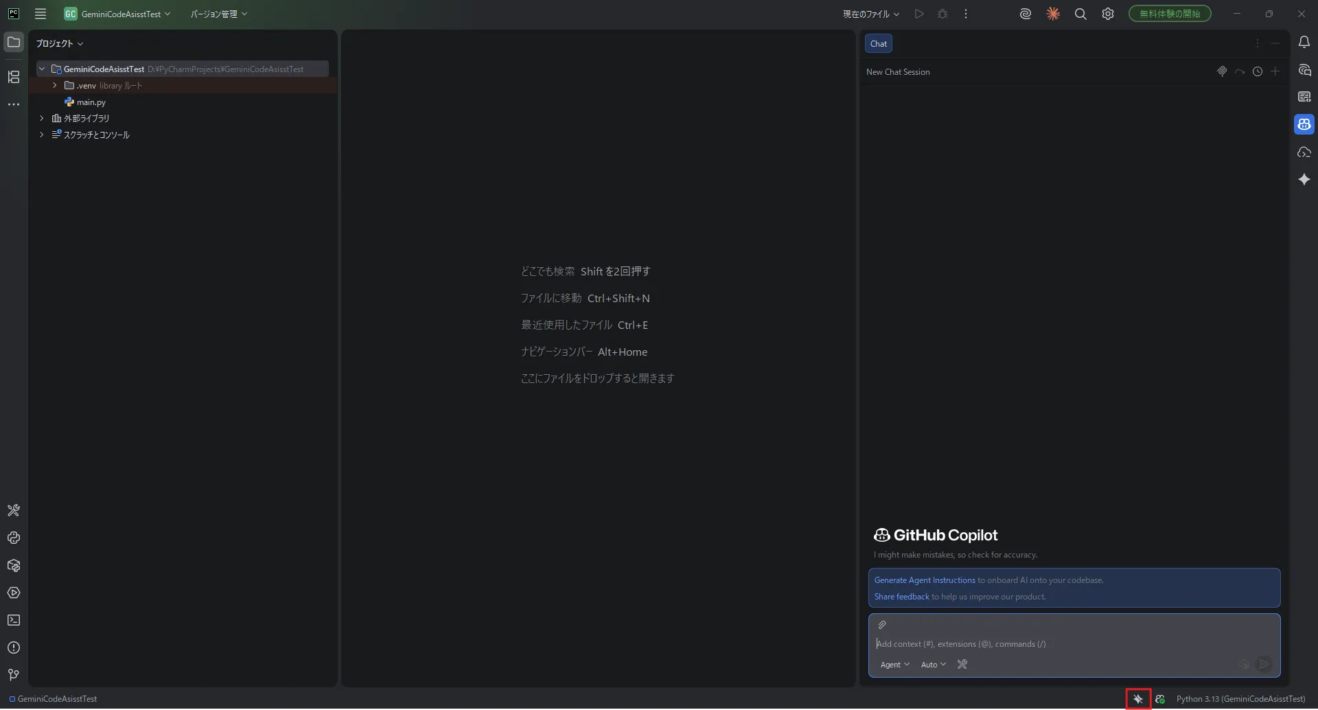
Task: Show more tool windows ellipsis
Action: 14,104
